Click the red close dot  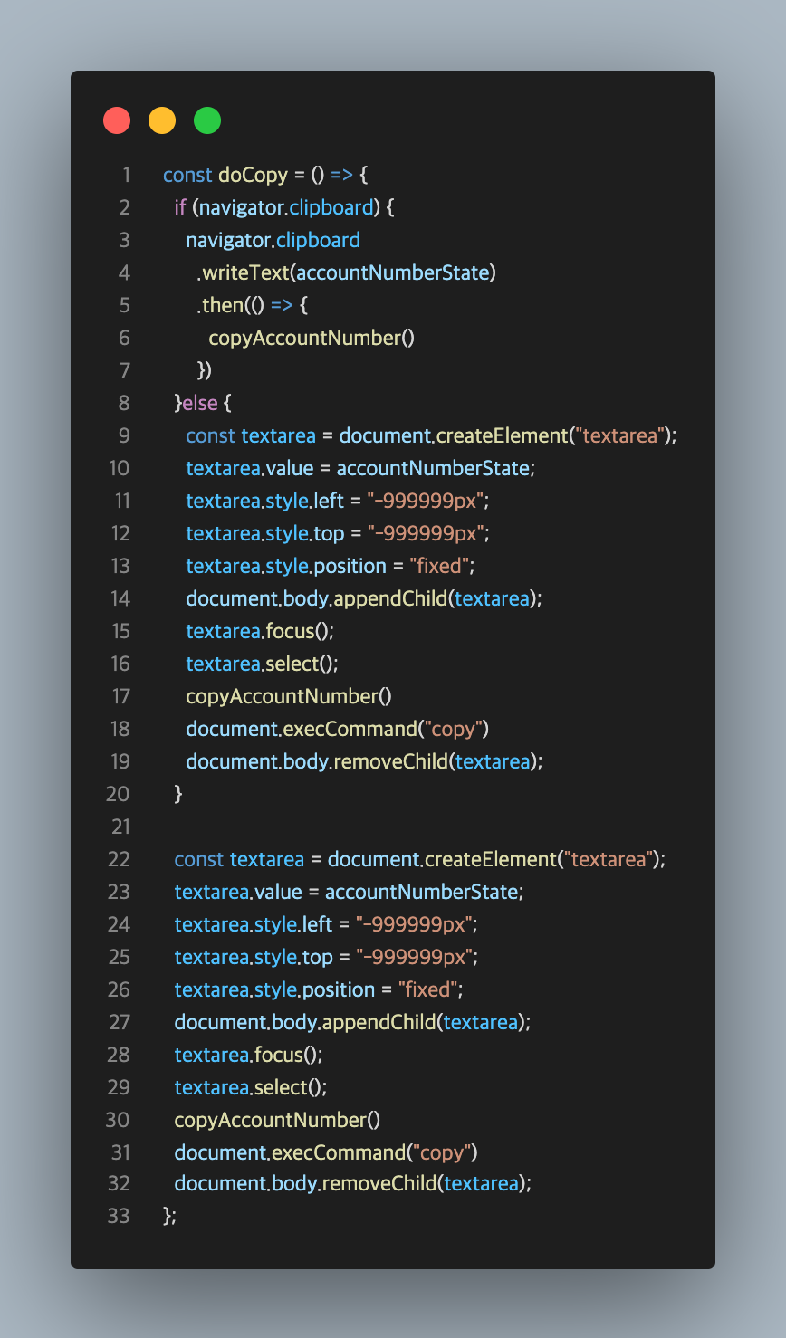click(x=117, y=120)
